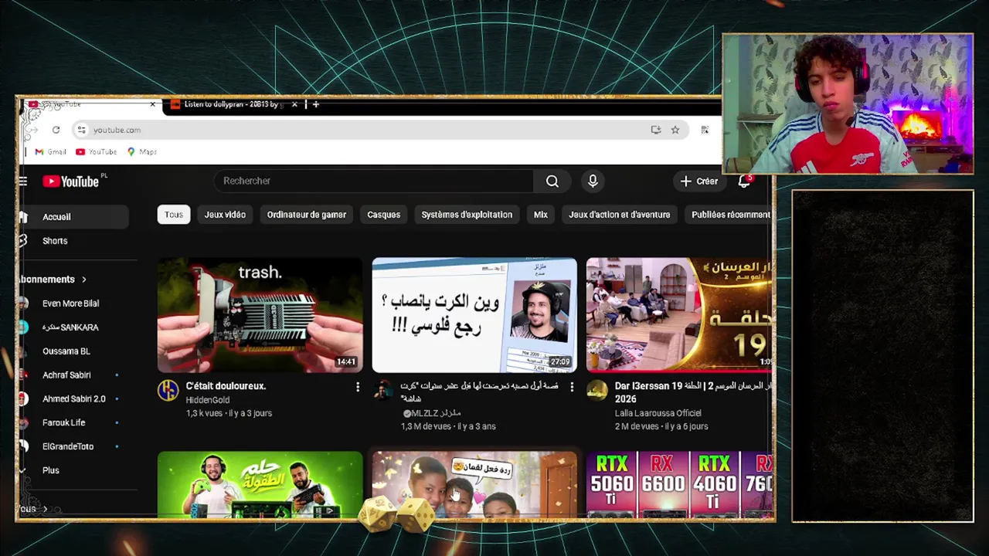The height and width of the screenshot is (556, 989).
Task: Start voice search with microphone icon
Action: point(593,181)
